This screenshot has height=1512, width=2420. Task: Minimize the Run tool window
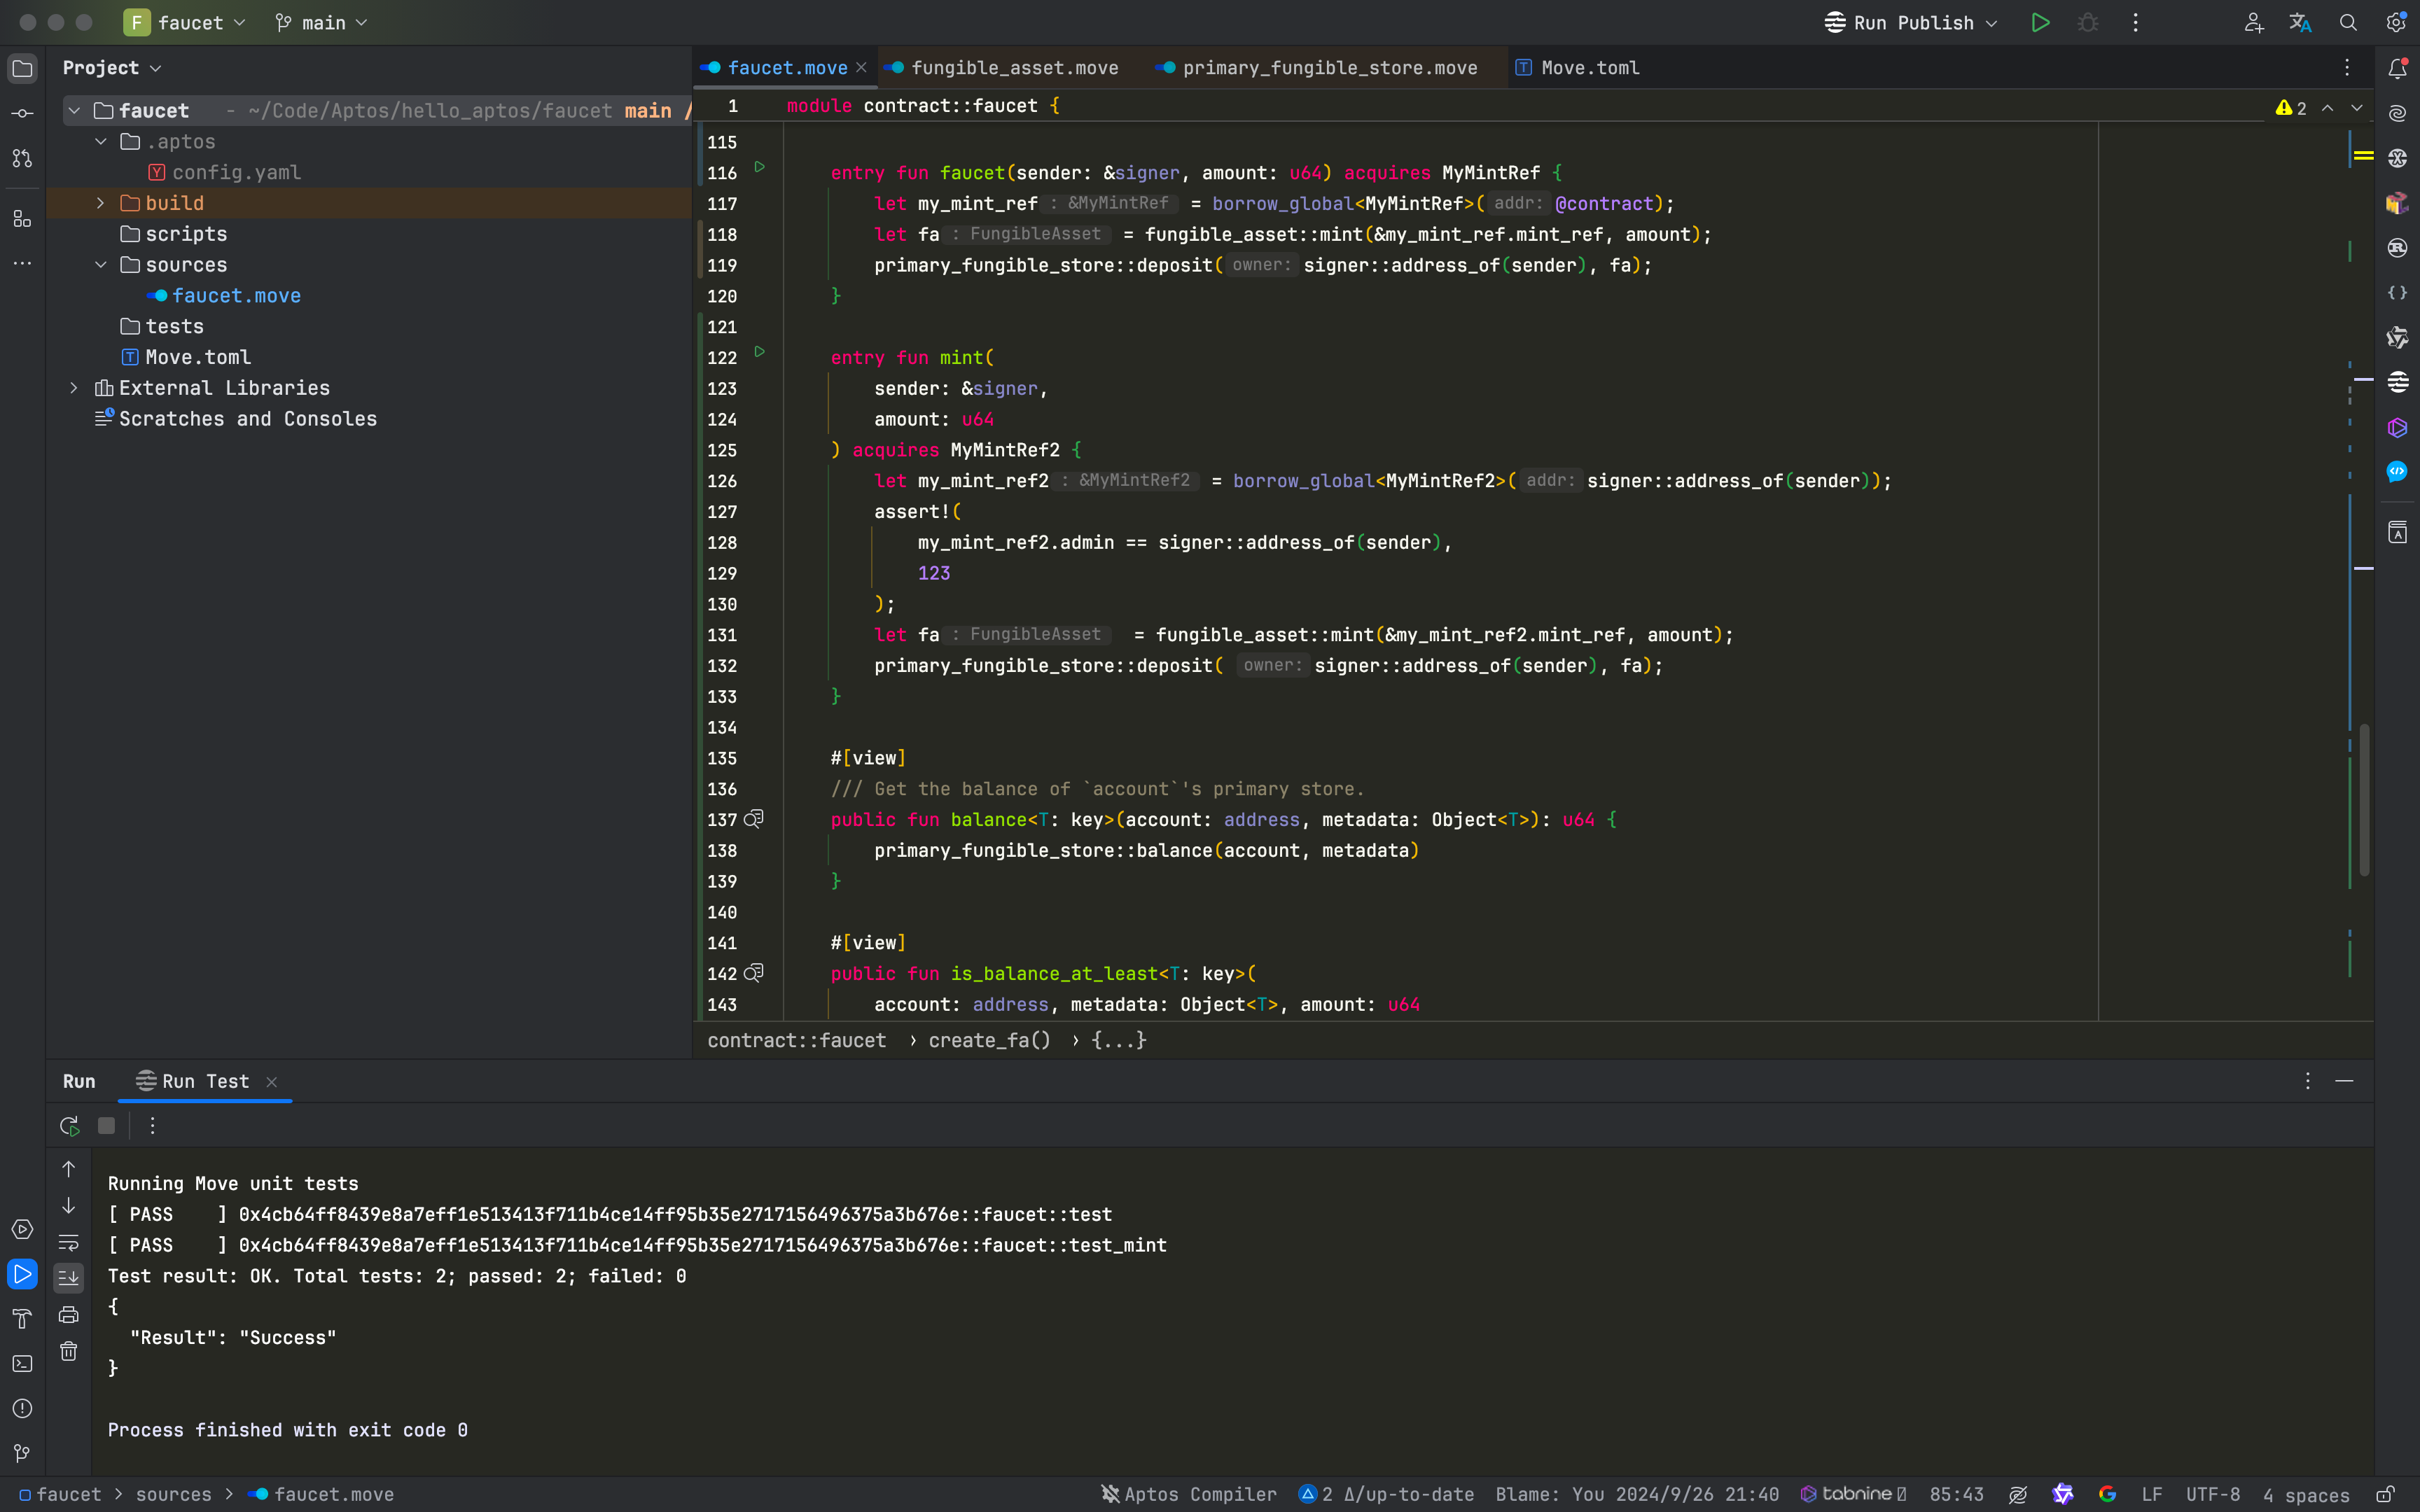pyautogui.click(x=2344, y=1081)
